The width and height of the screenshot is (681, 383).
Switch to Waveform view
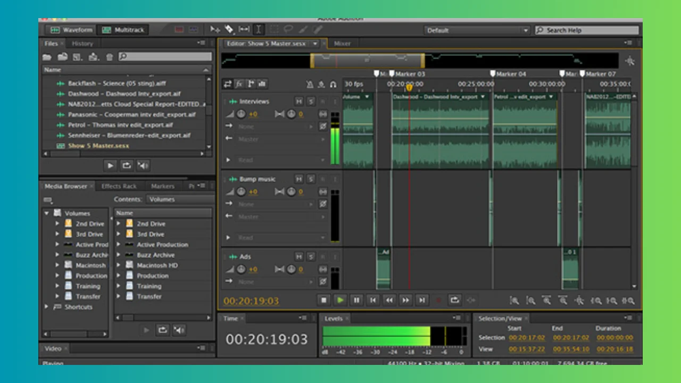71,30
